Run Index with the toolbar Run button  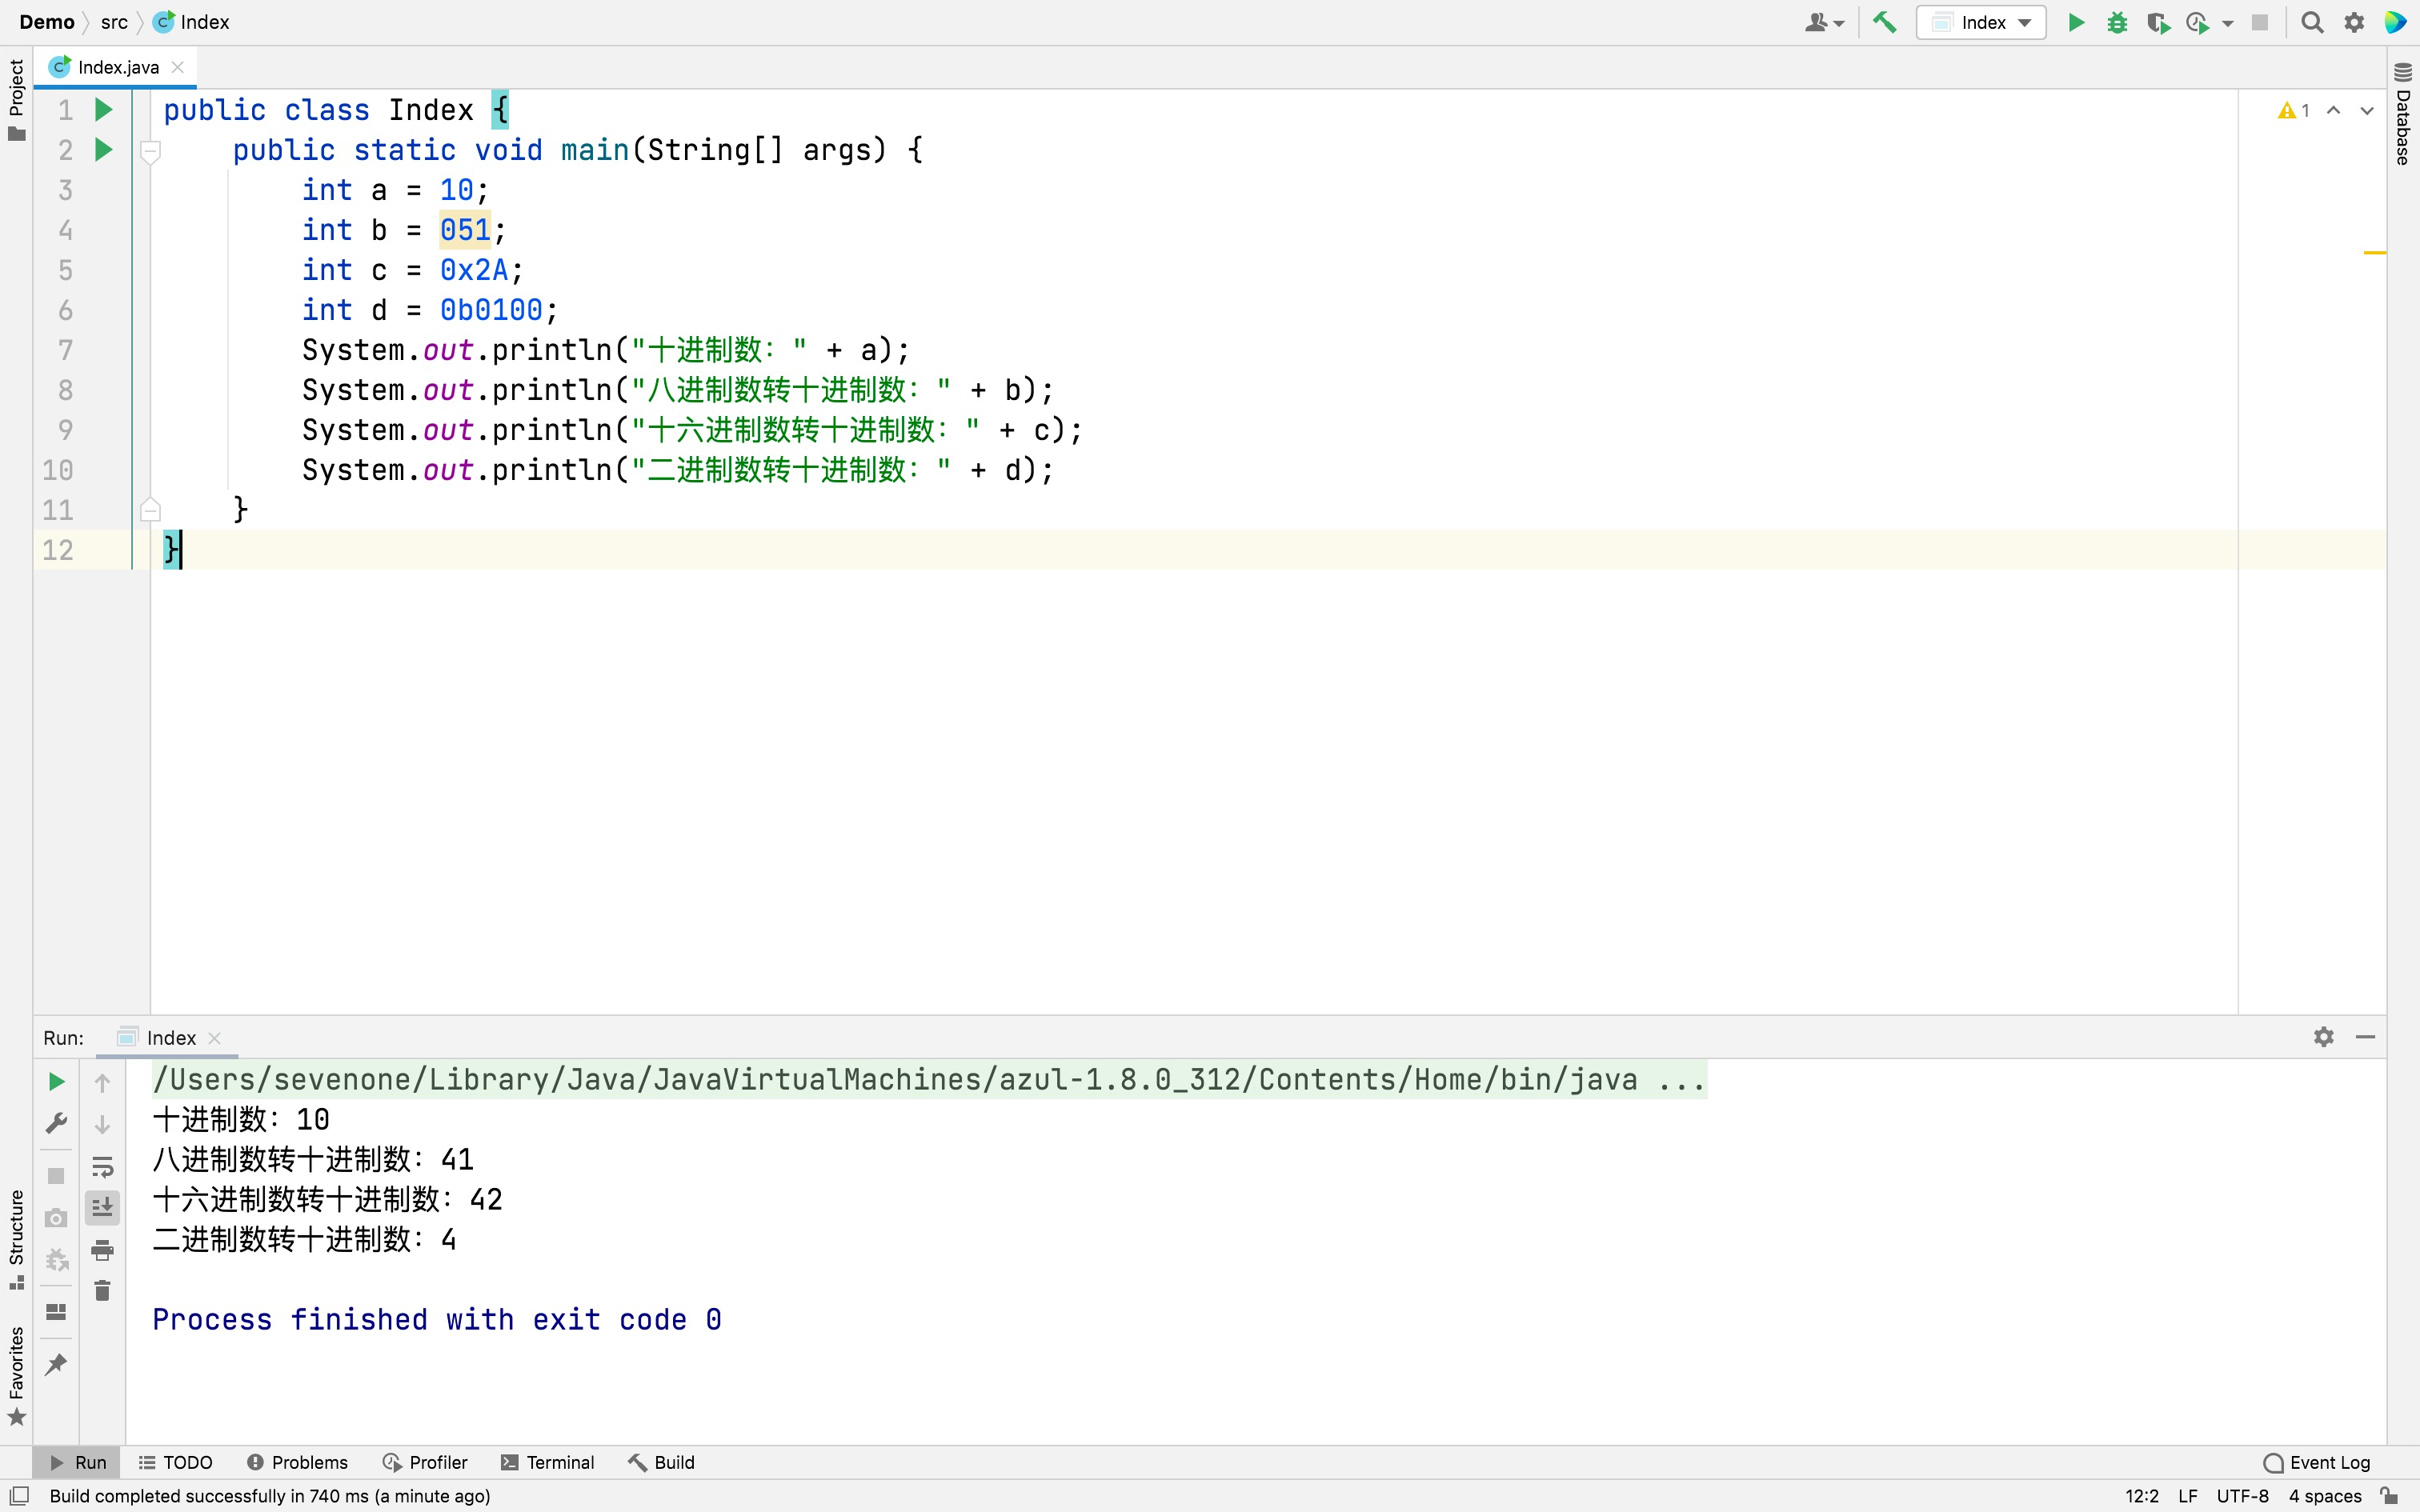click(x=2076, y=22)
